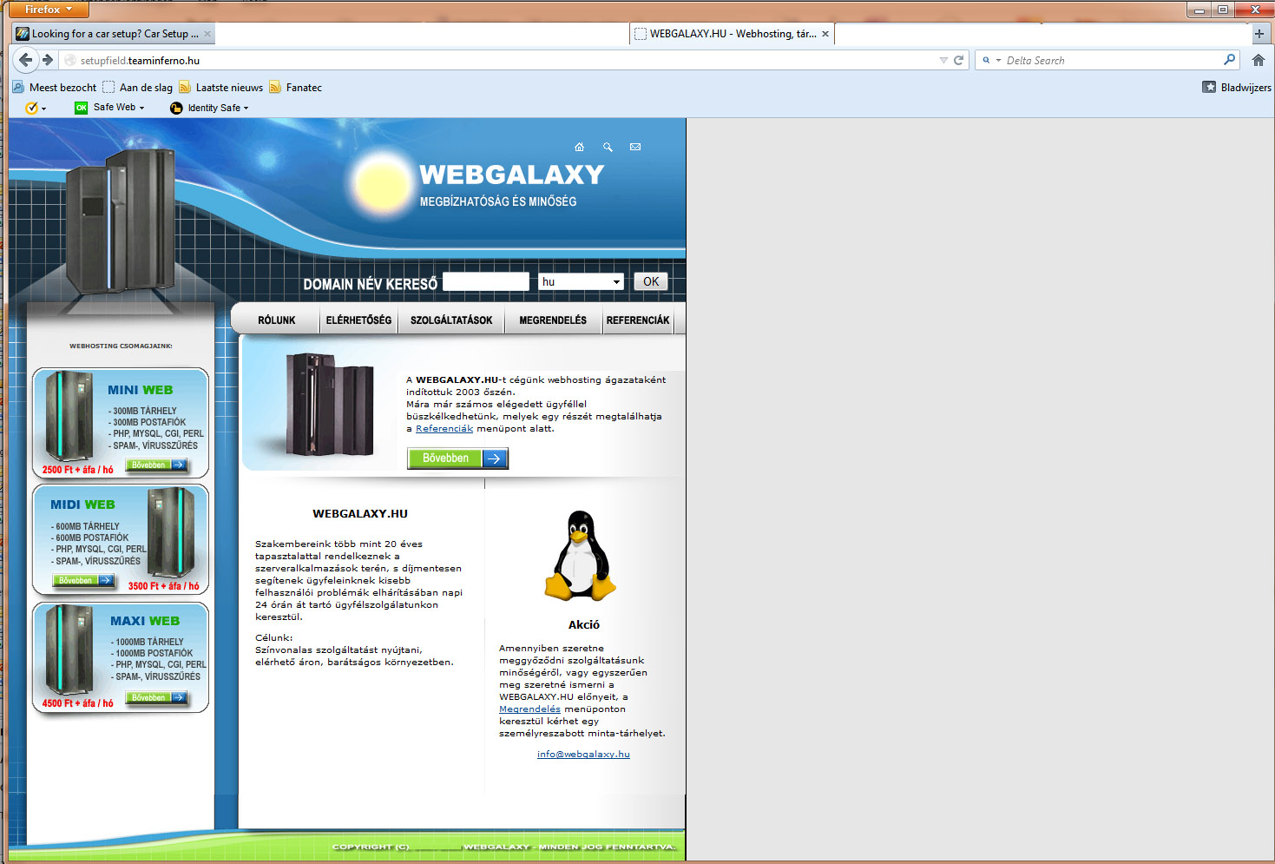Click the server image beside the intro text

(331, 404)
